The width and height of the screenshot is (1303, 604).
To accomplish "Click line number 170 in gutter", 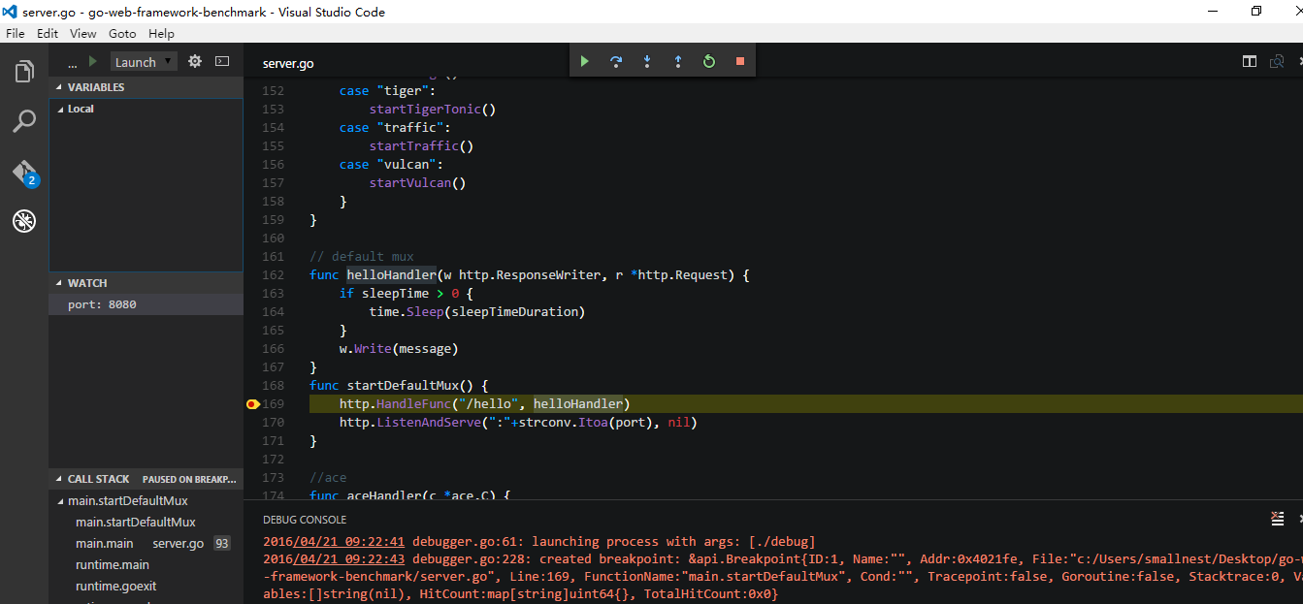I will [274, 423].
